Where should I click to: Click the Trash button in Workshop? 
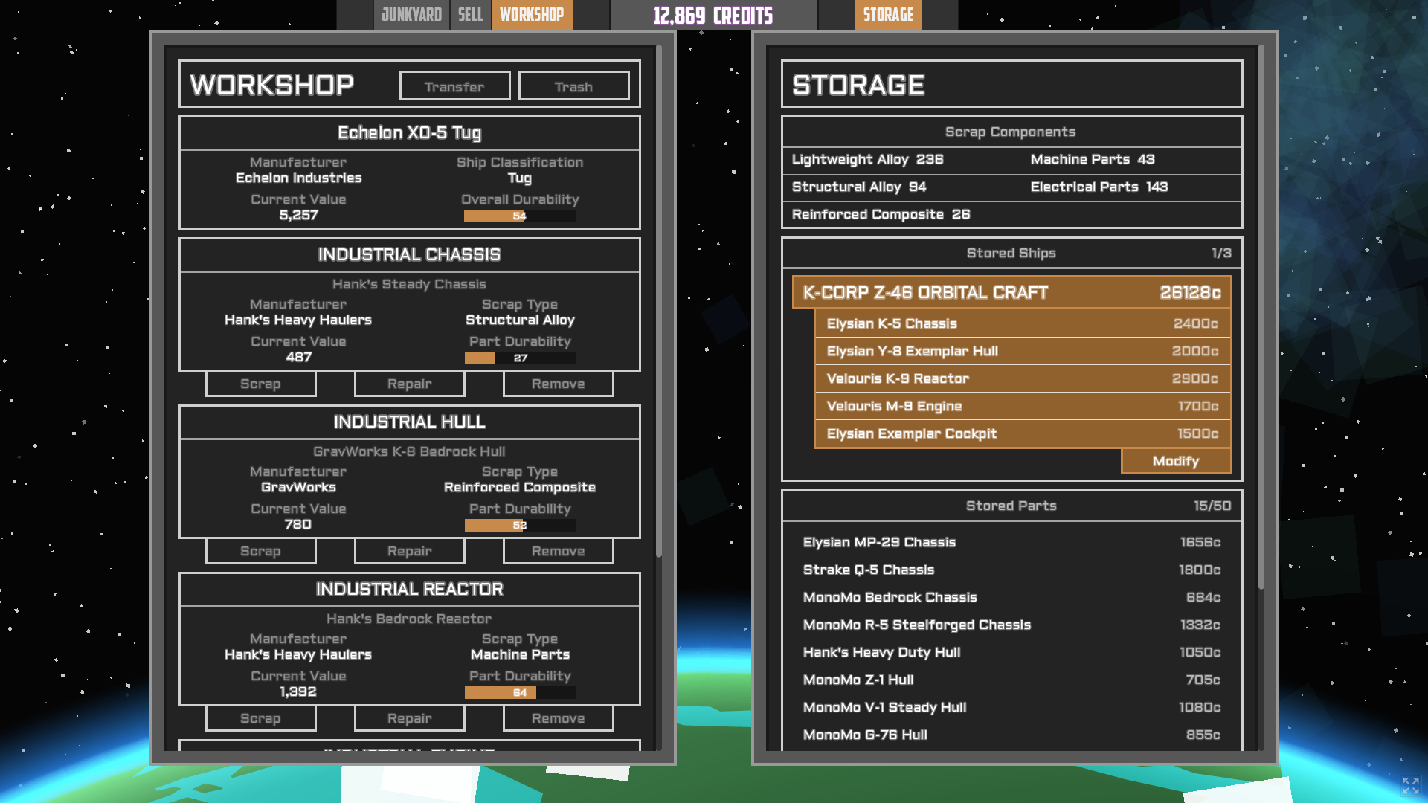[x=573, y=86]
